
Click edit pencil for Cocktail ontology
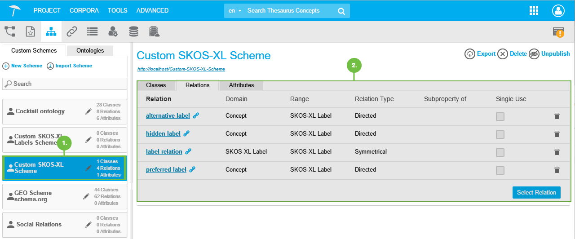coord(88,111)
